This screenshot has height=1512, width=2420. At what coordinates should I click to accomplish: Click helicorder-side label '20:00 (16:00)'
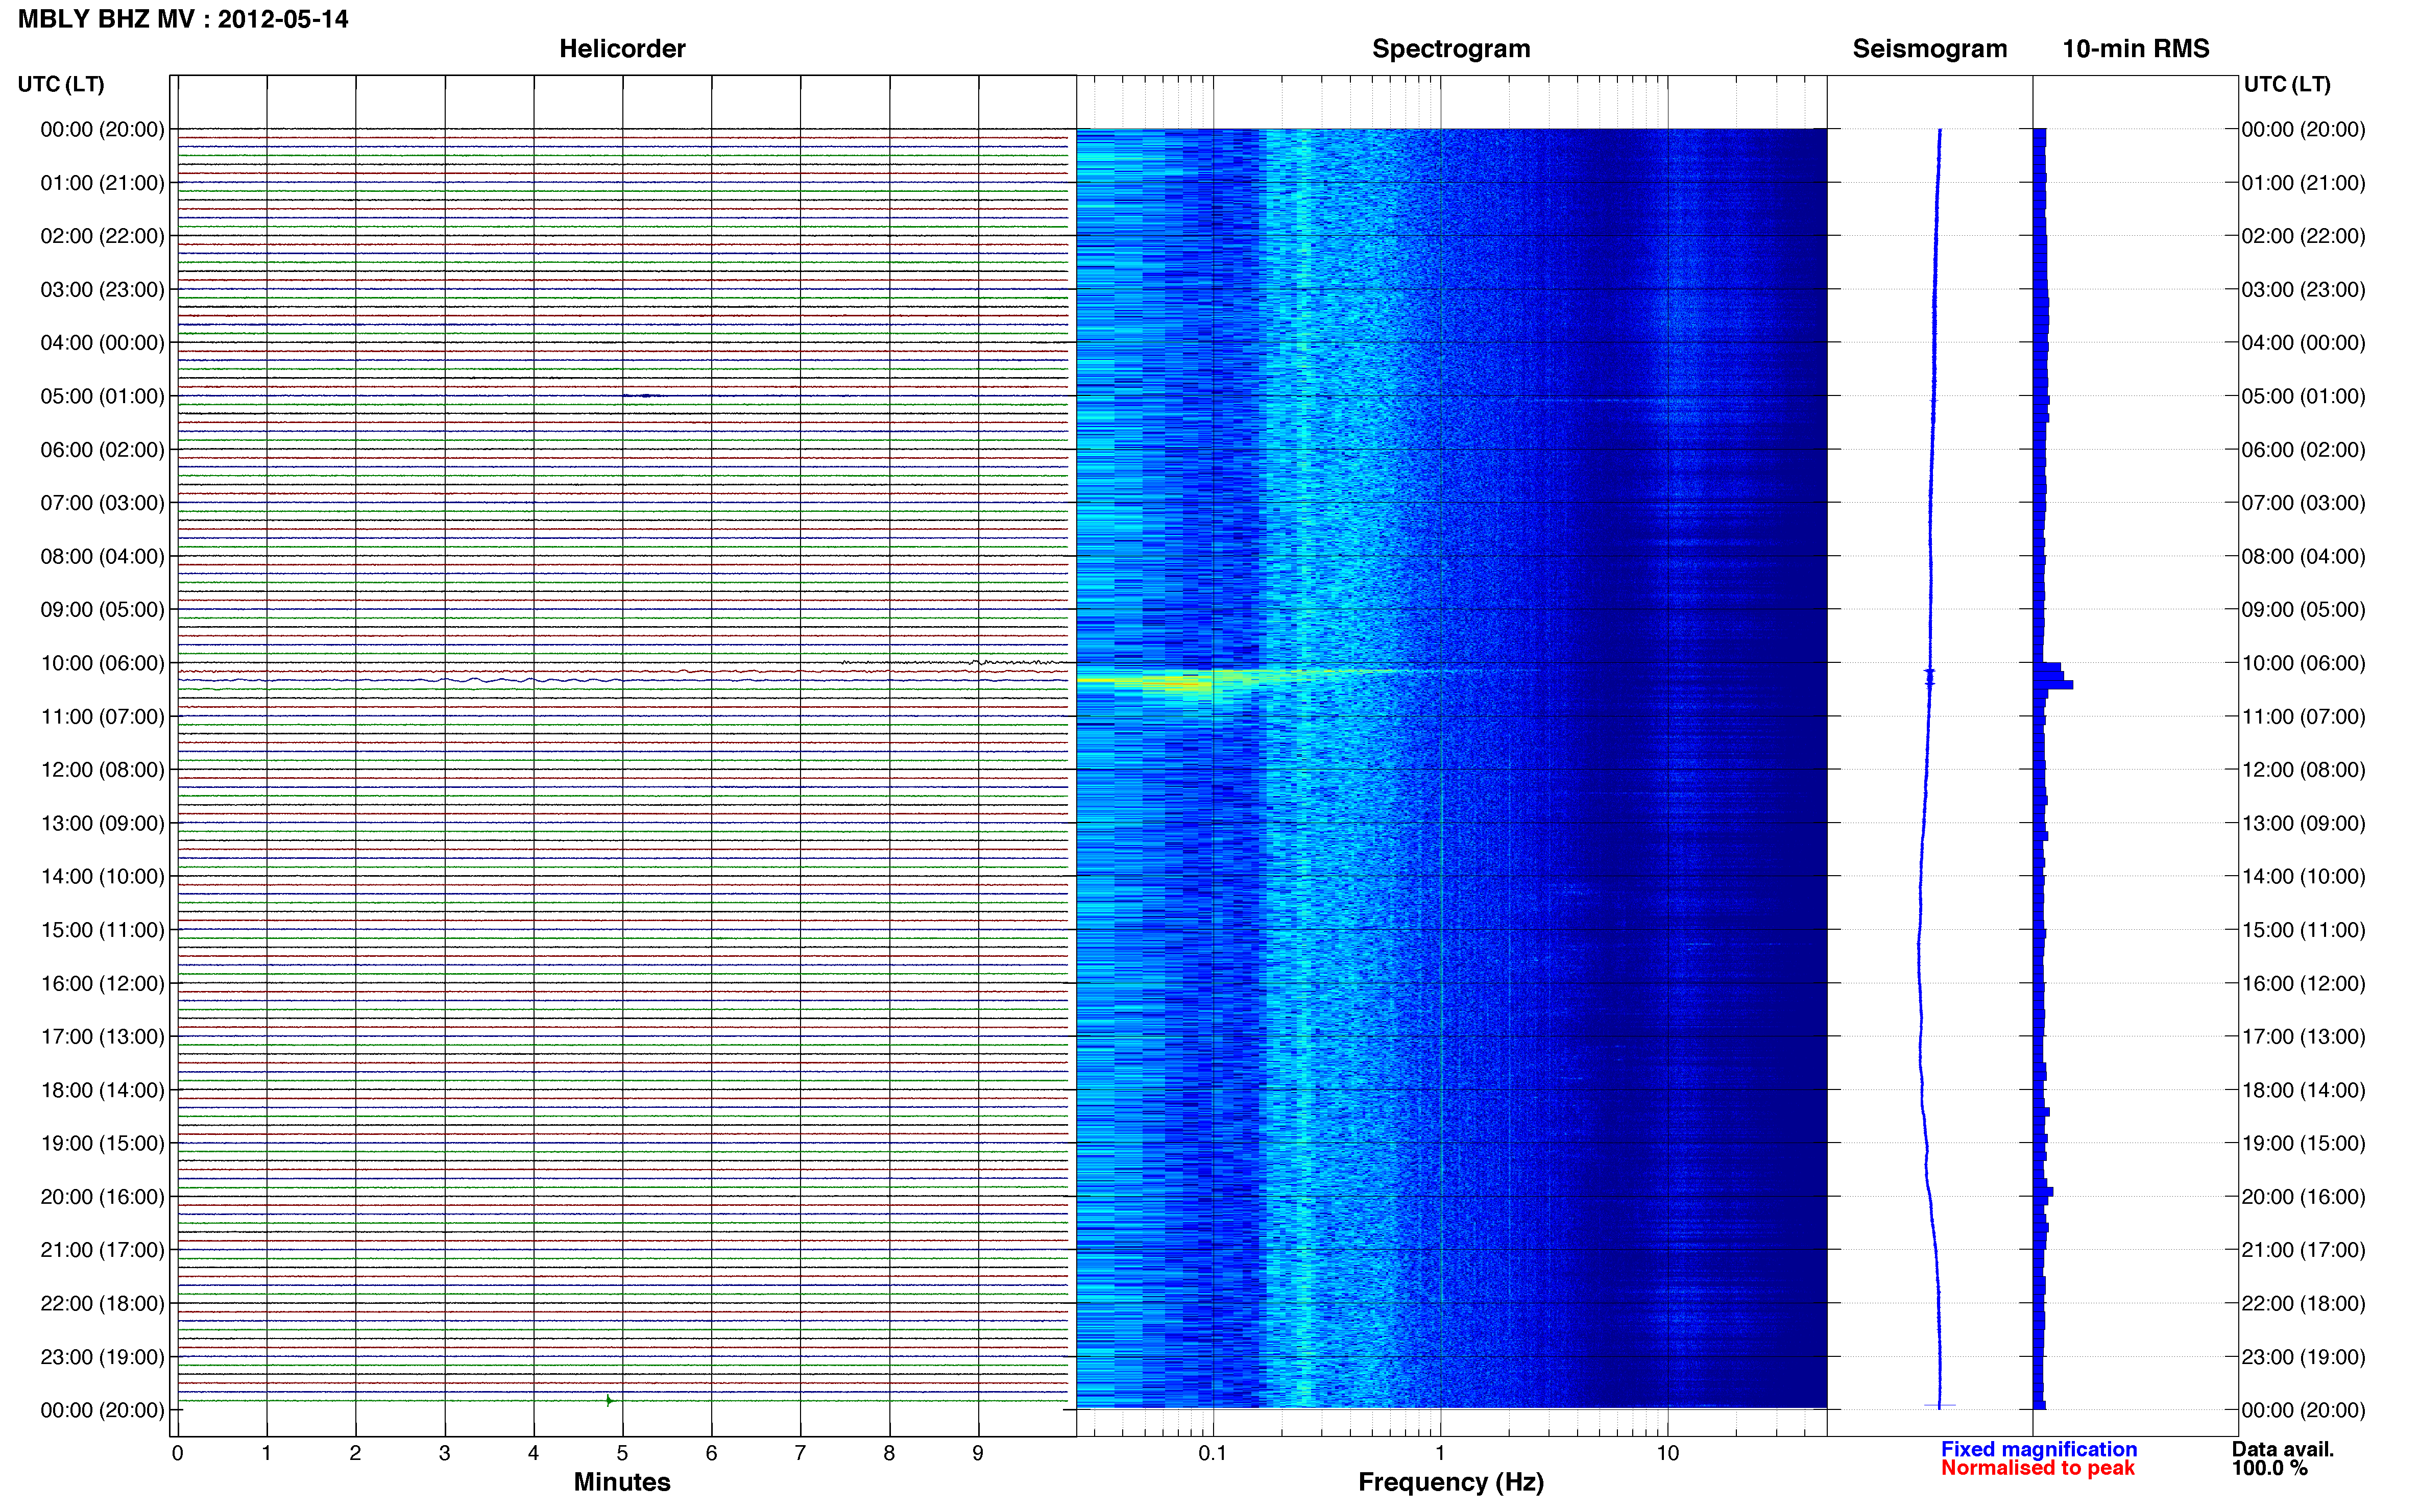tap(102, 1197)
